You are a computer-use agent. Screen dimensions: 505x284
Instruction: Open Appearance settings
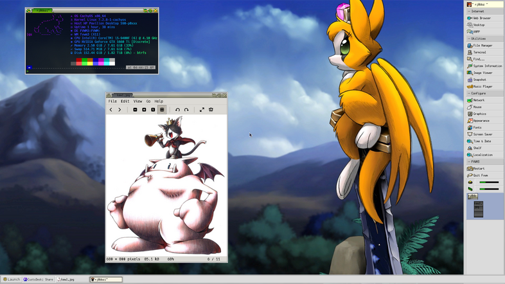point(484,120)
